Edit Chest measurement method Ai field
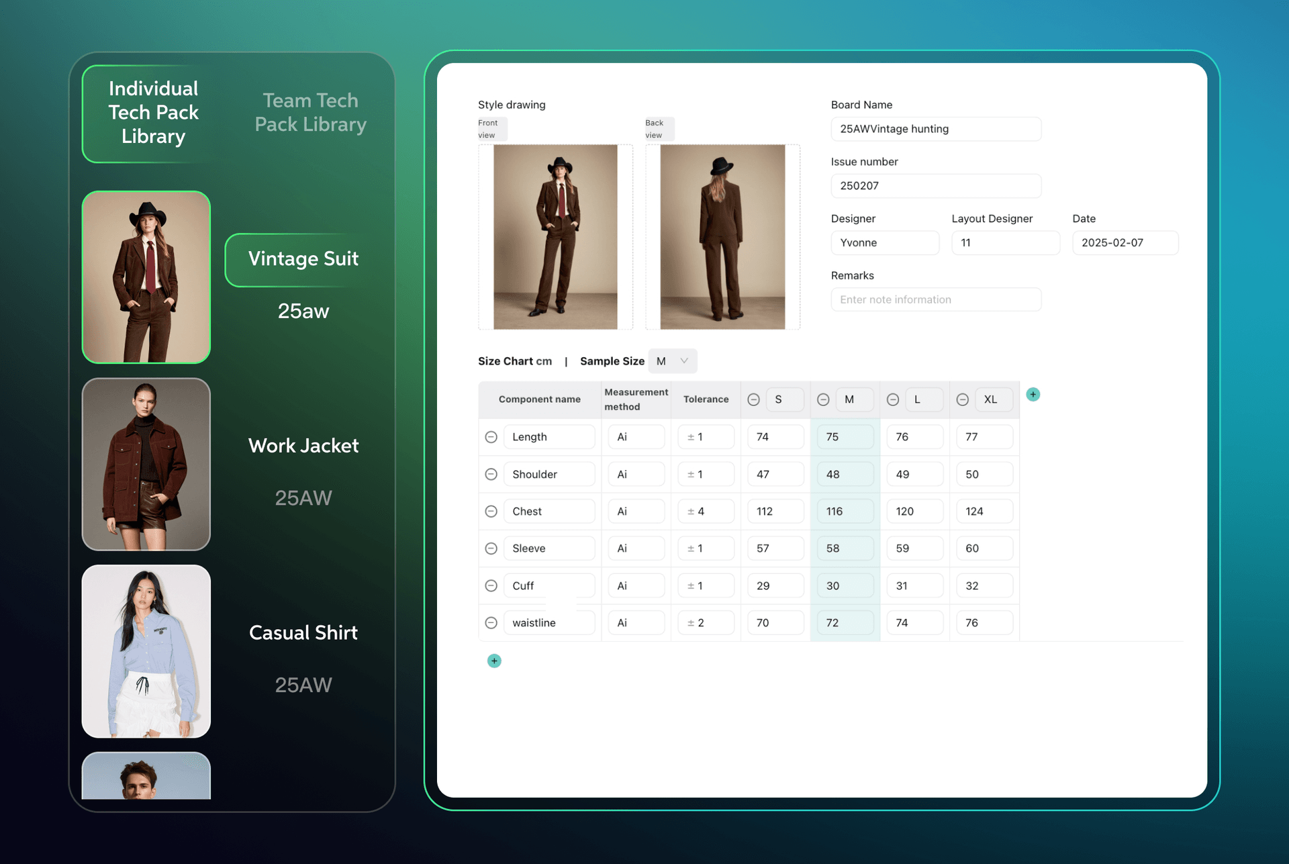The height and width of the screenshot is (864, 1289). click(x=636, y=512)
